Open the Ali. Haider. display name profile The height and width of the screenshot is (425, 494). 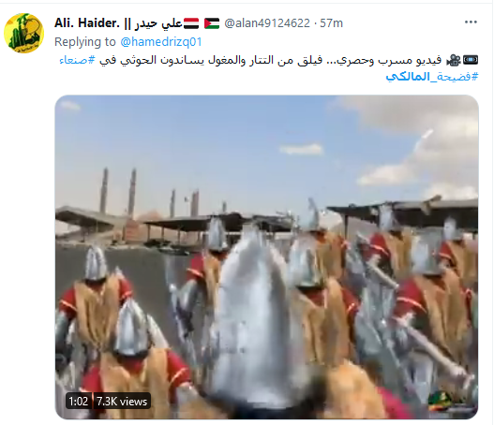[87, 23]
